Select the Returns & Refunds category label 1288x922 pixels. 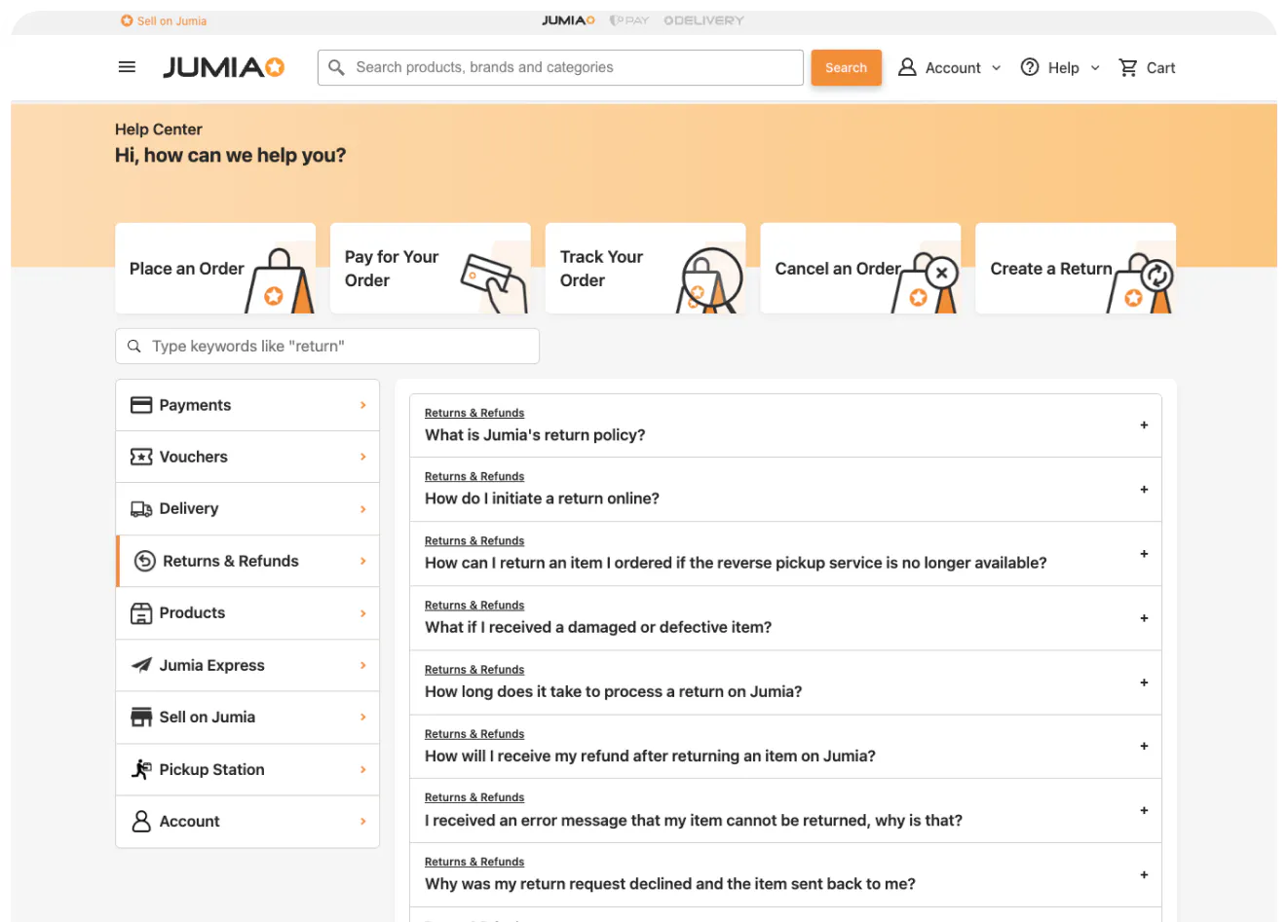tap(231, 561)
